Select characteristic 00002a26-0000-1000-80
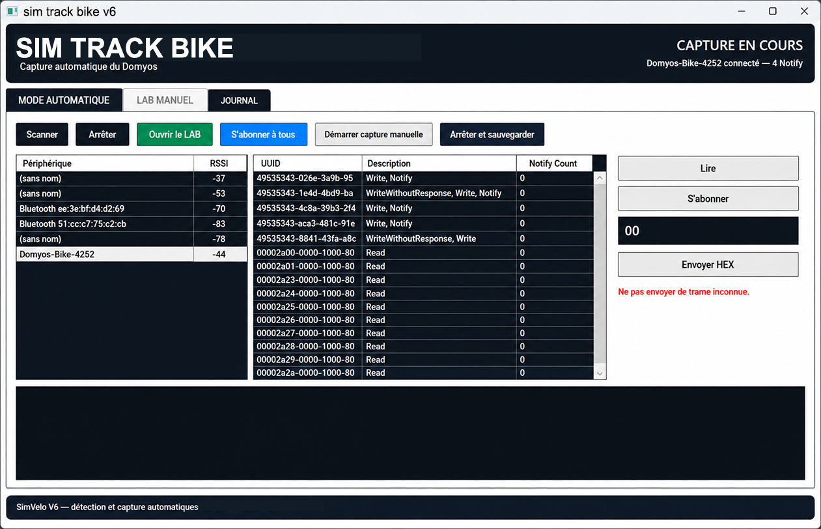821x529 pixels. (423, 320)
